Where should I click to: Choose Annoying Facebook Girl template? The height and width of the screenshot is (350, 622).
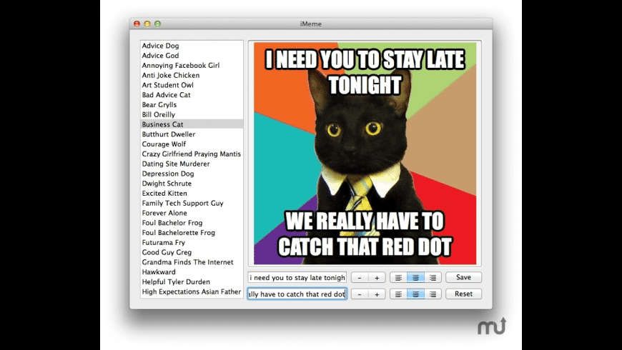coord(192,66)
